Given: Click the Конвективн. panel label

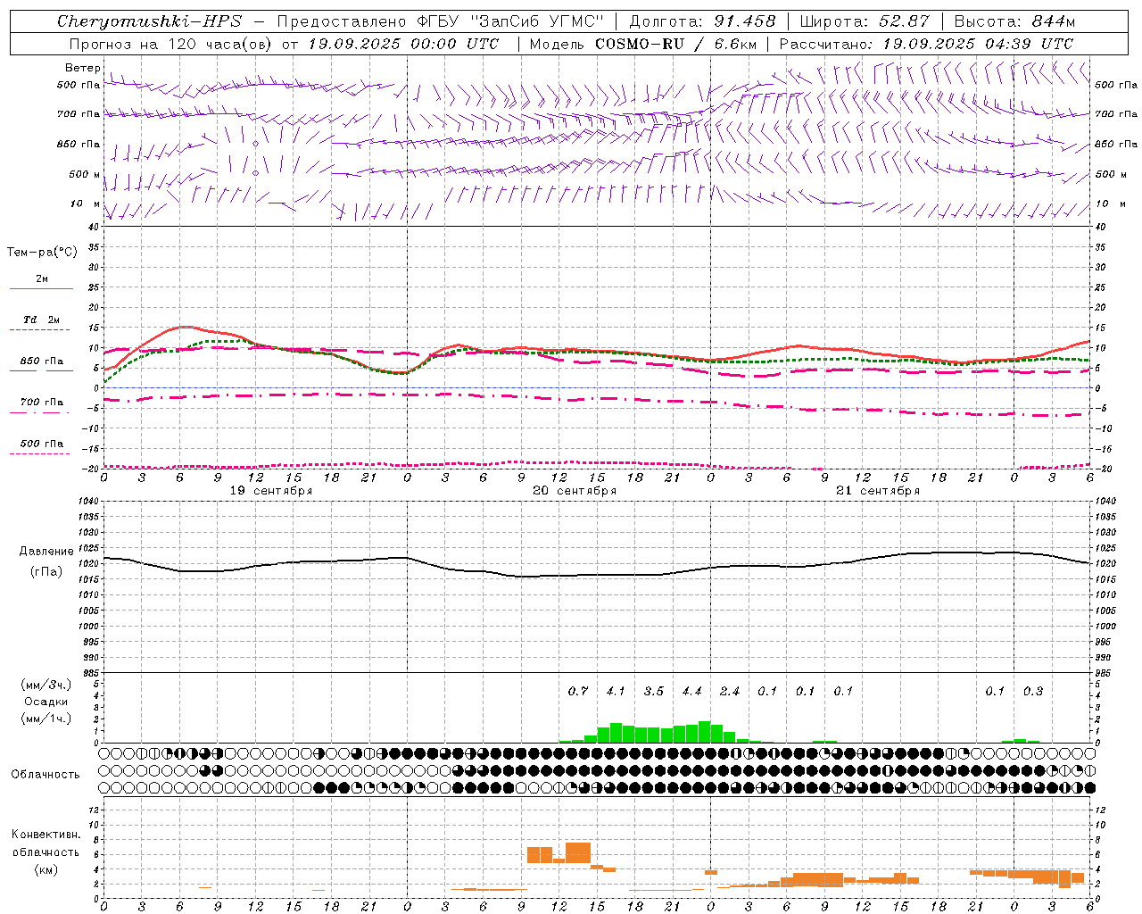Looking at the screenshot, I should [x=46, y=835].
